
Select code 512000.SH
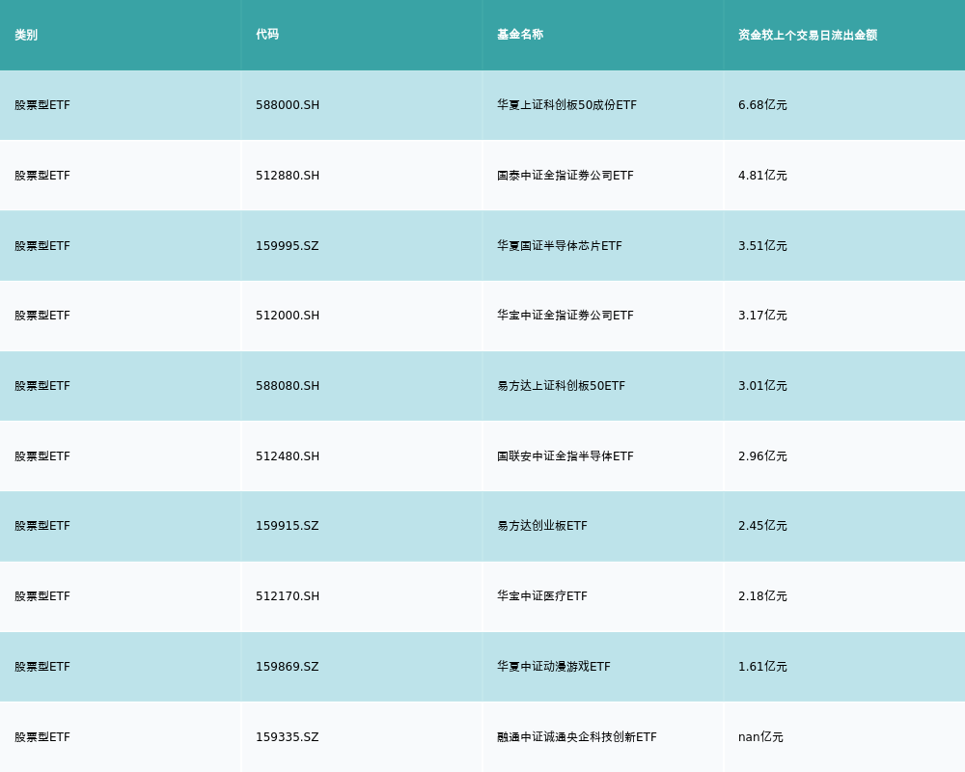[288, 316]
